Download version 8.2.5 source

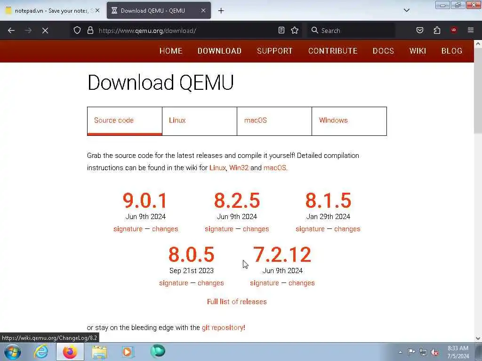coord(237,200)
